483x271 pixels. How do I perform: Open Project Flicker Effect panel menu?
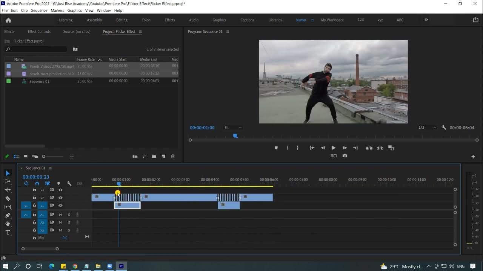(x=140, y=32)
